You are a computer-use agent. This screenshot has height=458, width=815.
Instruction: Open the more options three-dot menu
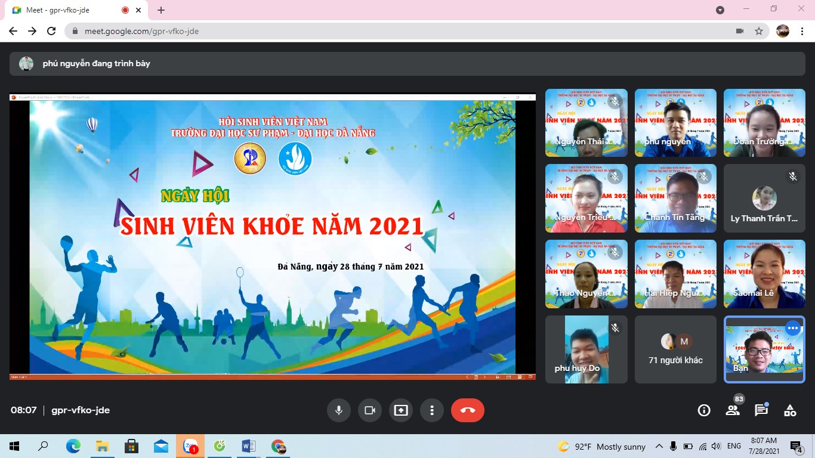(x=431, y=410)
